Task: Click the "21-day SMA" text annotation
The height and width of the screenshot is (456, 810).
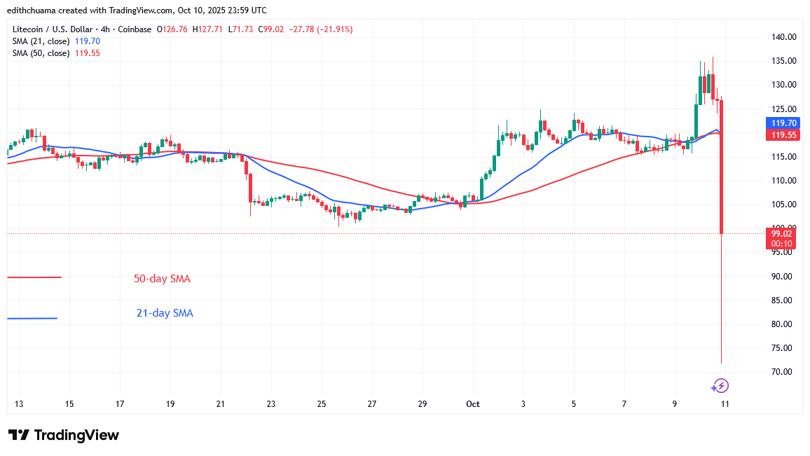Action: click(x=165, y=313)
